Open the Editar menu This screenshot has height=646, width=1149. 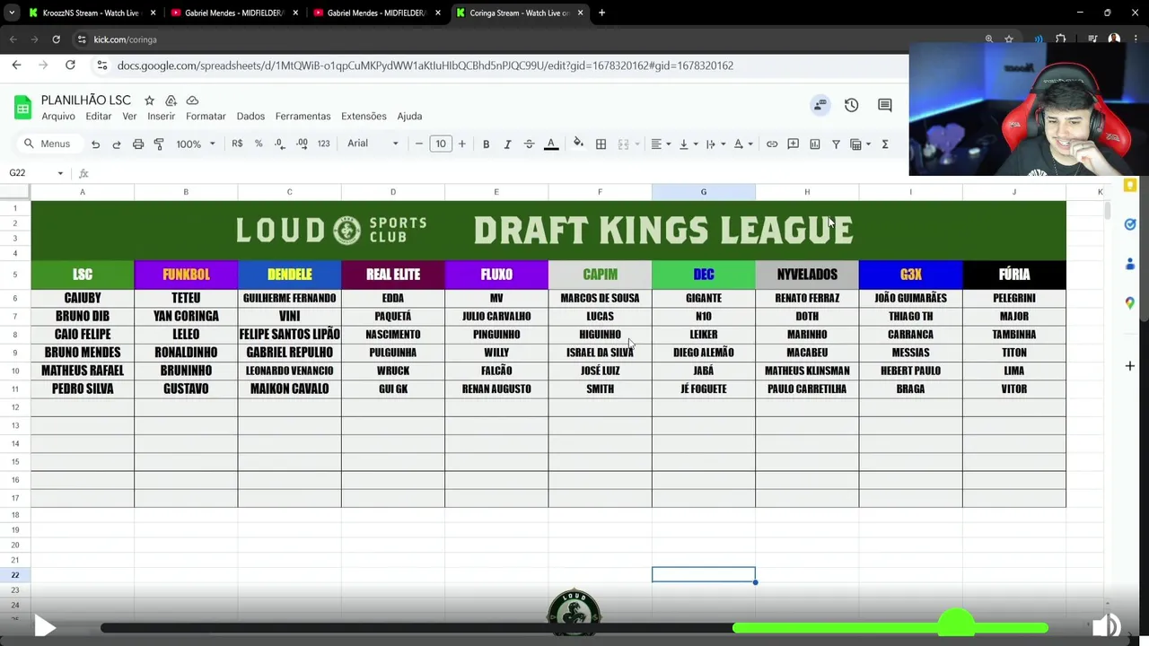(99, 116)
